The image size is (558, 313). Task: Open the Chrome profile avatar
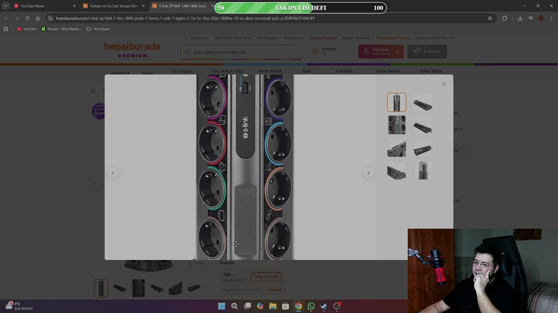[541, 18]
